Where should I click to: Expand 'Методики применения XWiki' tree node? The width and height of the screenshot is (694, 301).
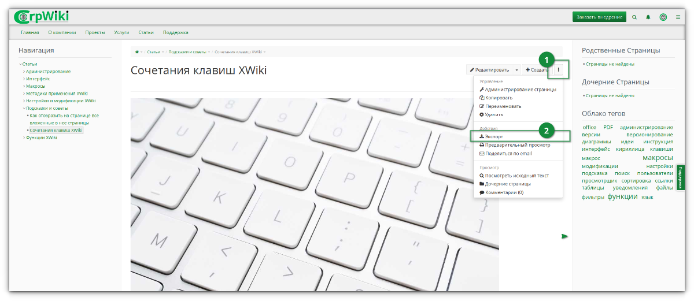tap(24, 94)
